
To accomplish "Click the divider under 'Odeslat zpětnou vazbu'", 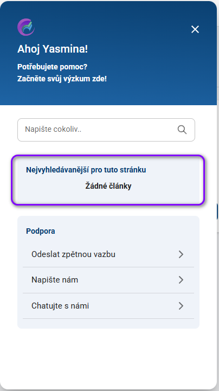I will point(108,267).
